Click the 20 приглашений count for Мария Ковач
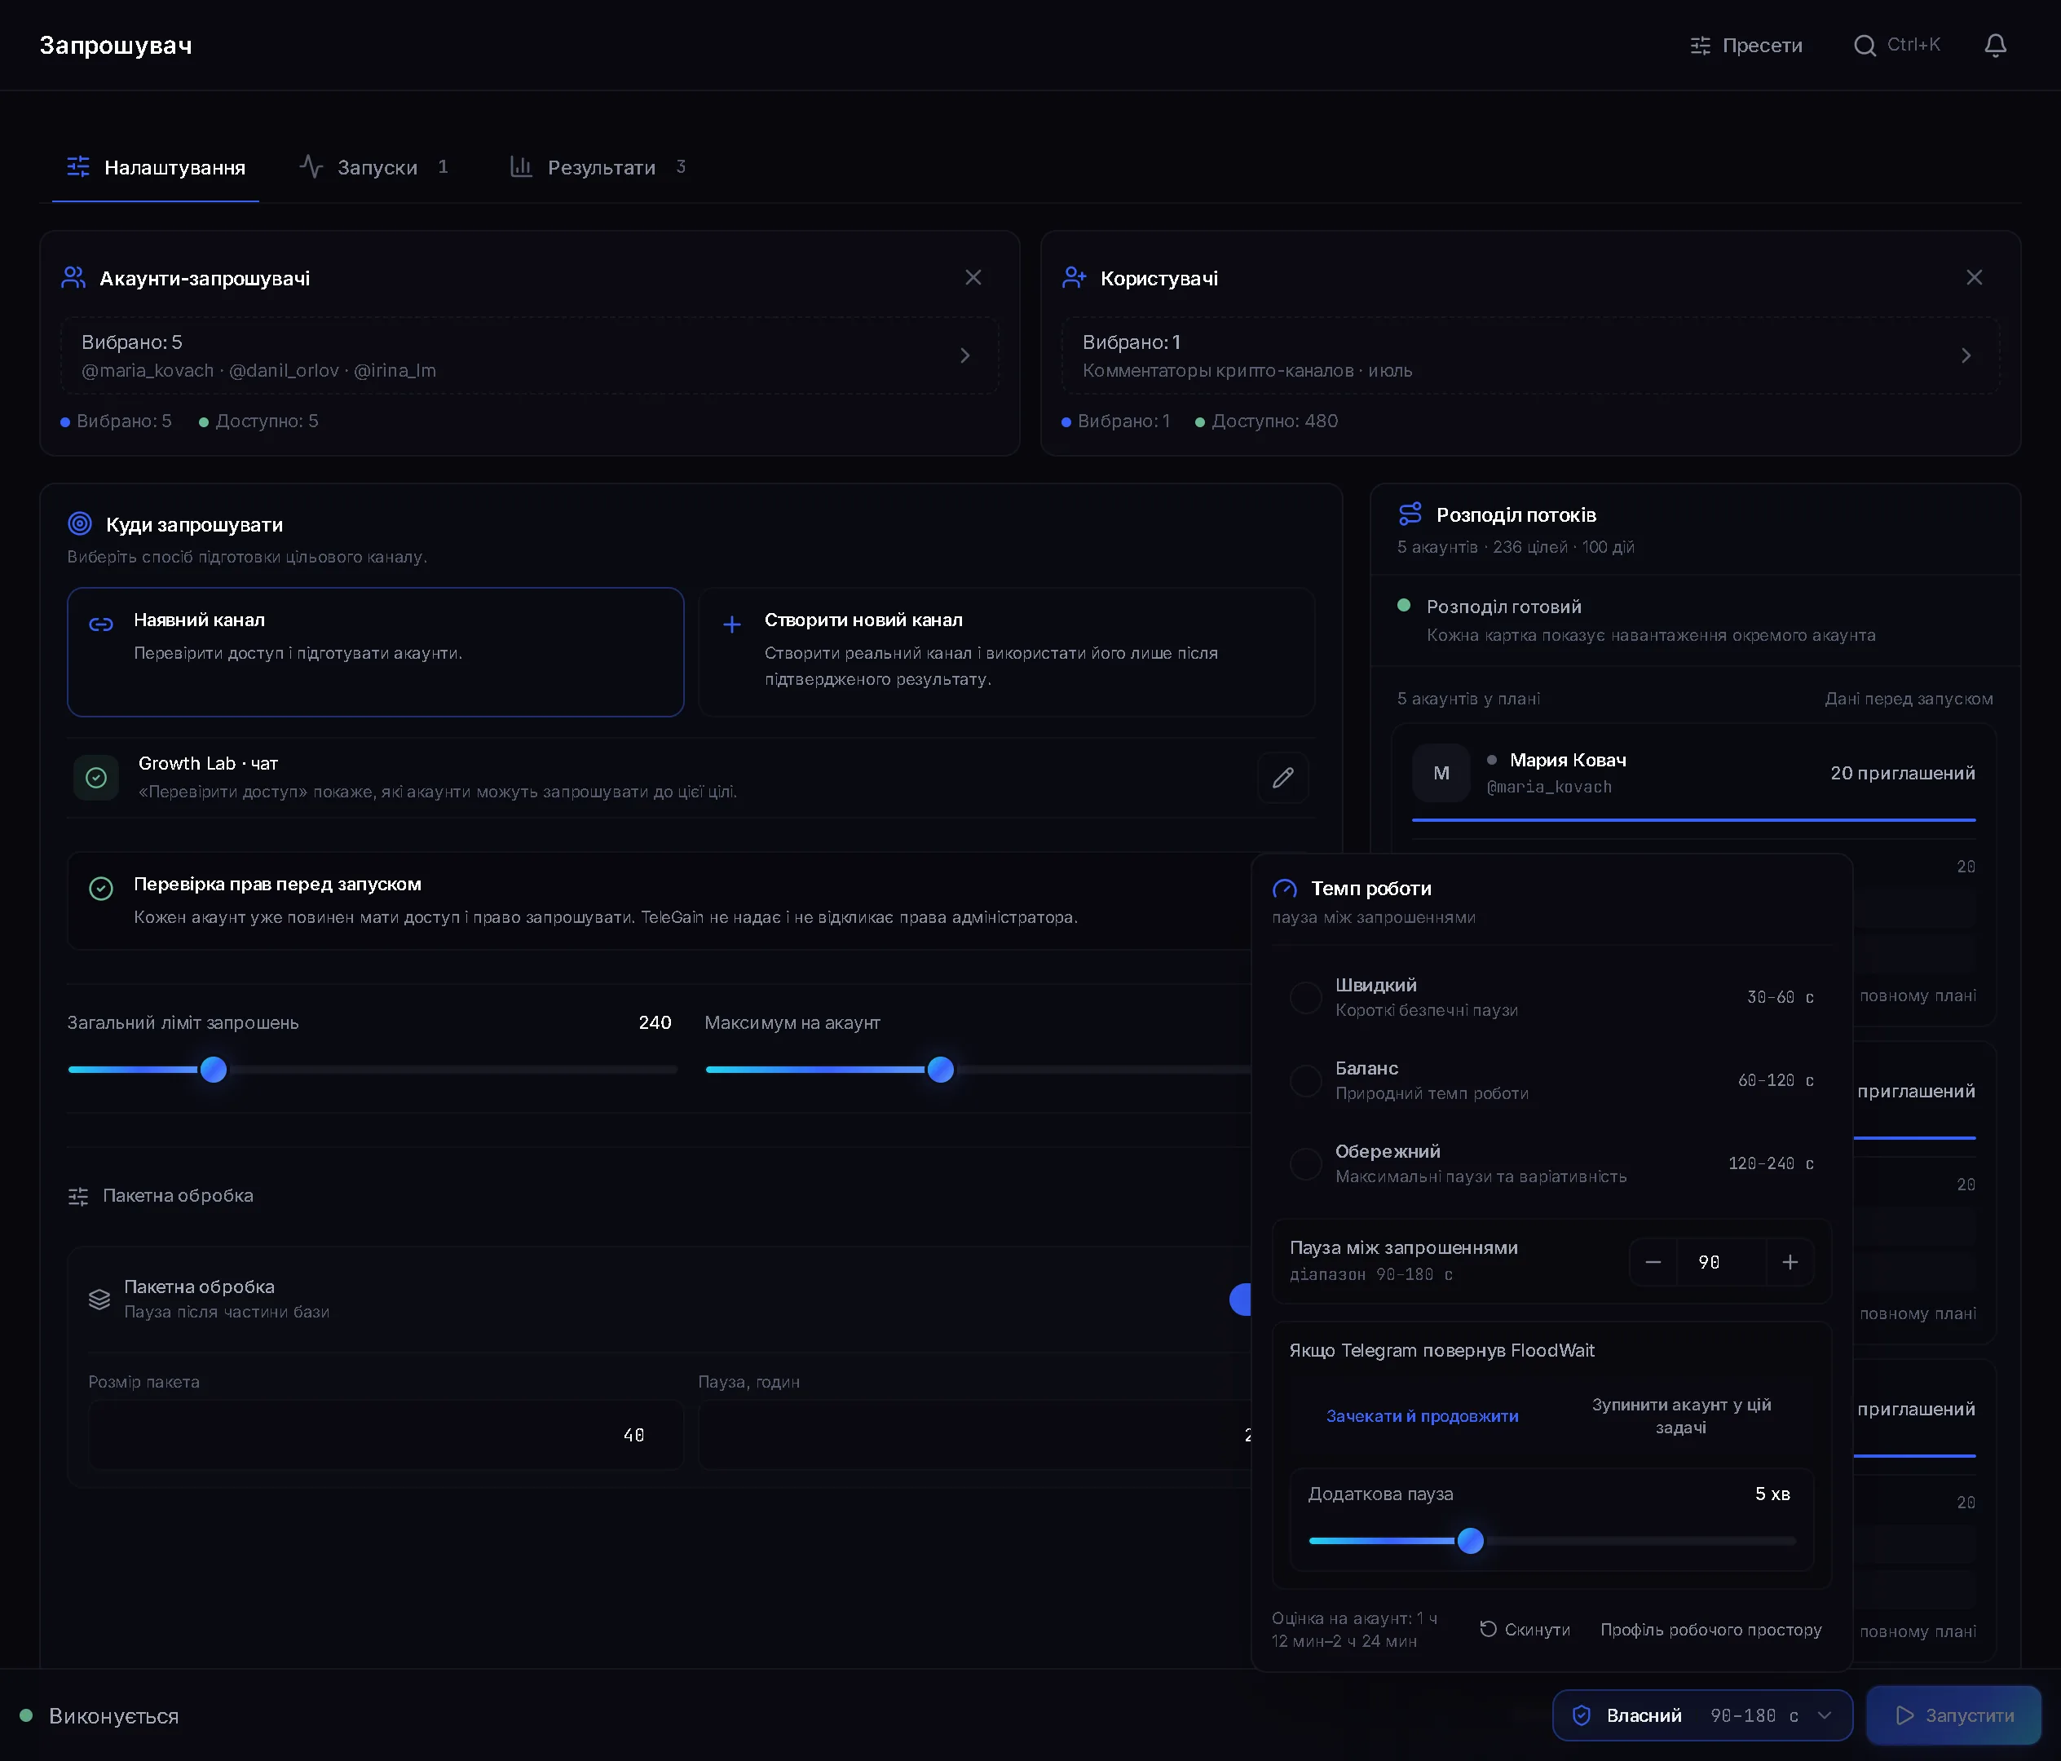This screenshot has width=2061, height=1761. click(1902, 773)
